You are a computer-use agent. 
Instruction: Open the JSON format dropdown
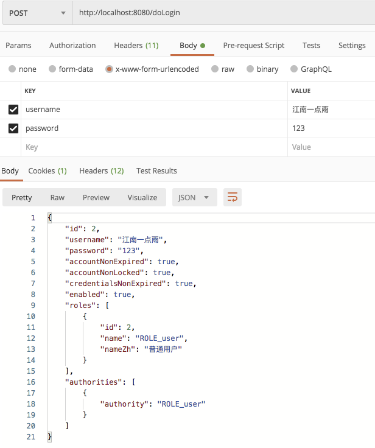[194, 197]
